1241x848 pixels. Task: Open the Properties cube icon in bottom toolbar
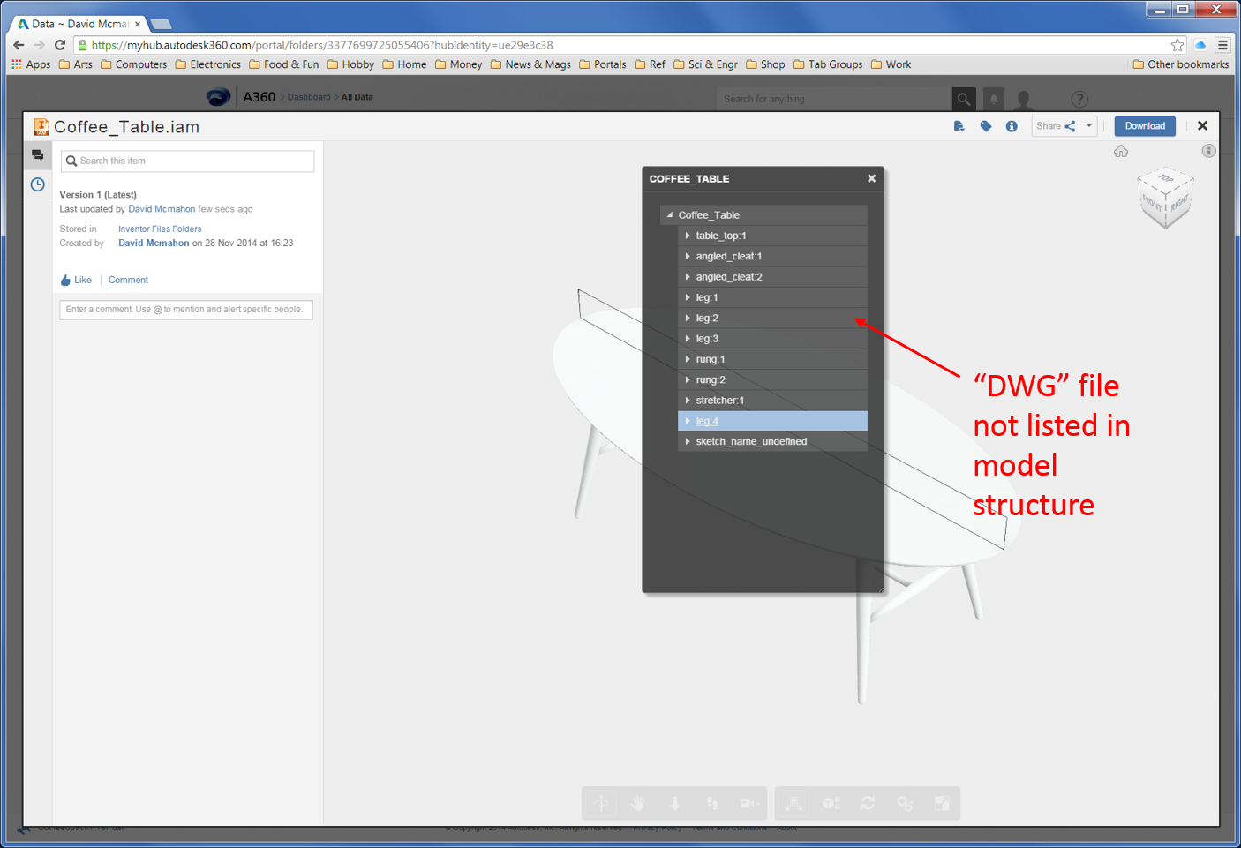click(x=830, y=803)
